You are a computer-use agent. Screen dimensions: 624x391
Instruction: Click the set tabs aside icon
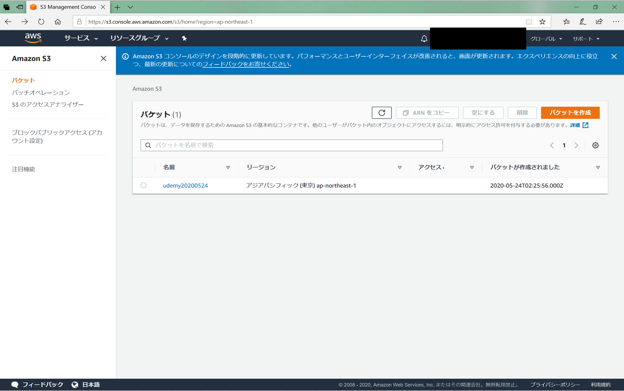pos(19,7)
